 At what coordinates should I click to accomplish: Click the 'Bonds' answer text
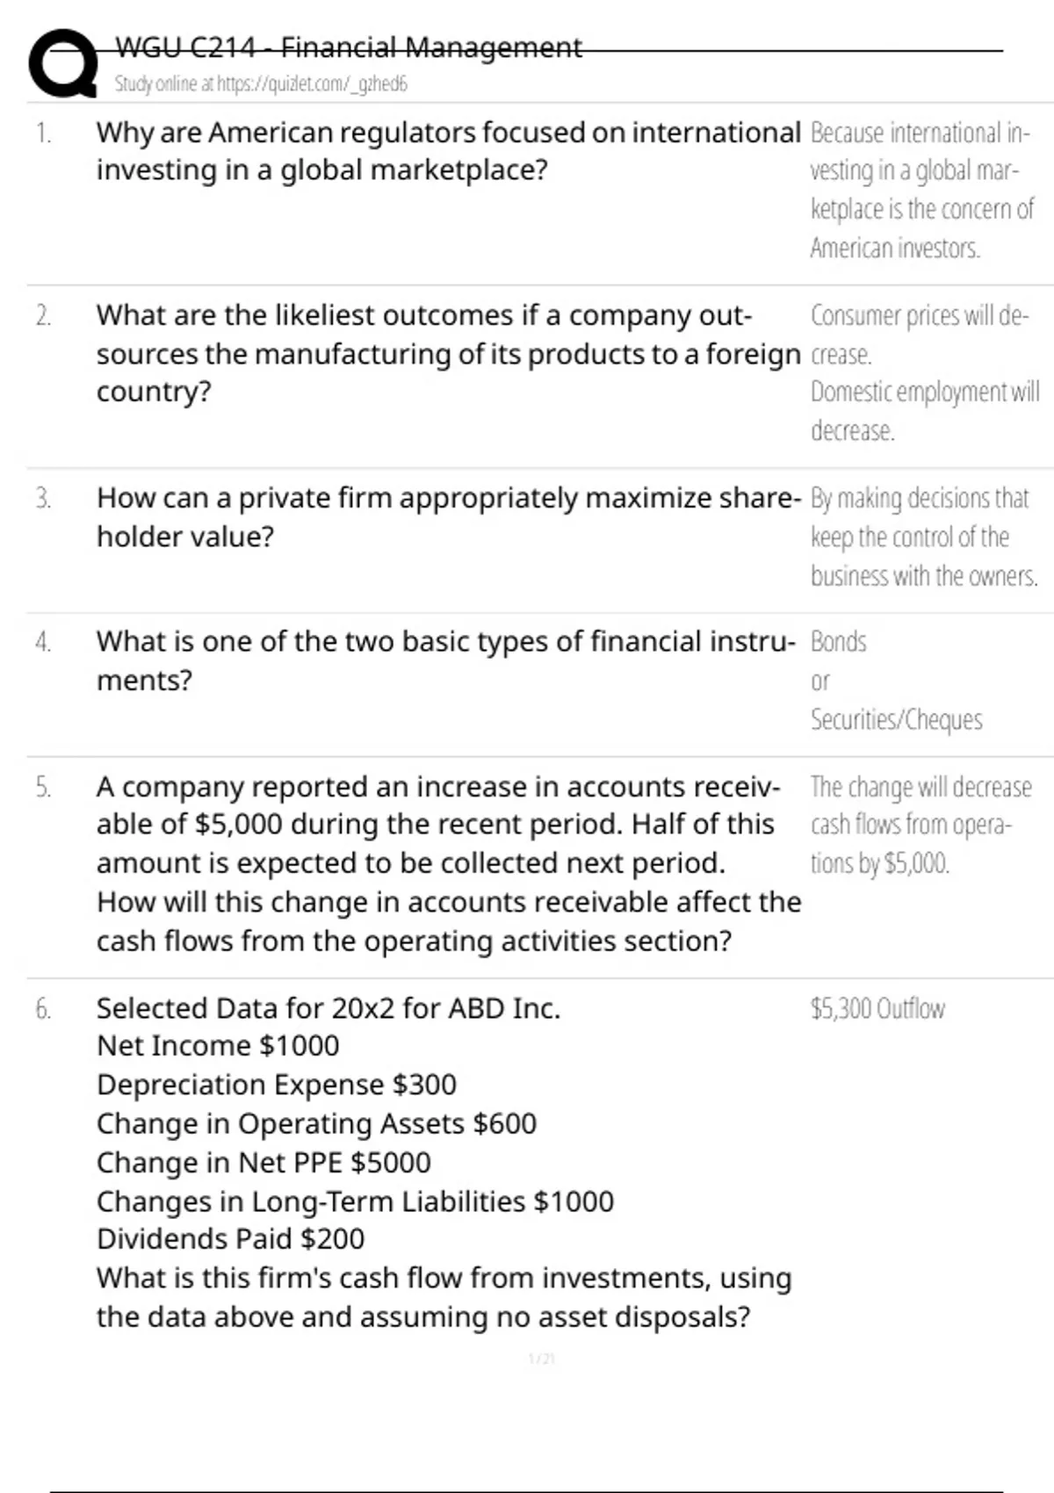pos(839,642)
